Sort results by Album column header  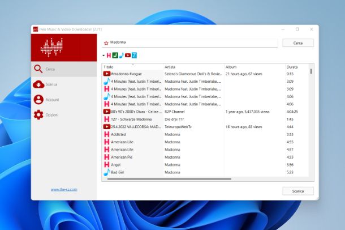[255, 67]
